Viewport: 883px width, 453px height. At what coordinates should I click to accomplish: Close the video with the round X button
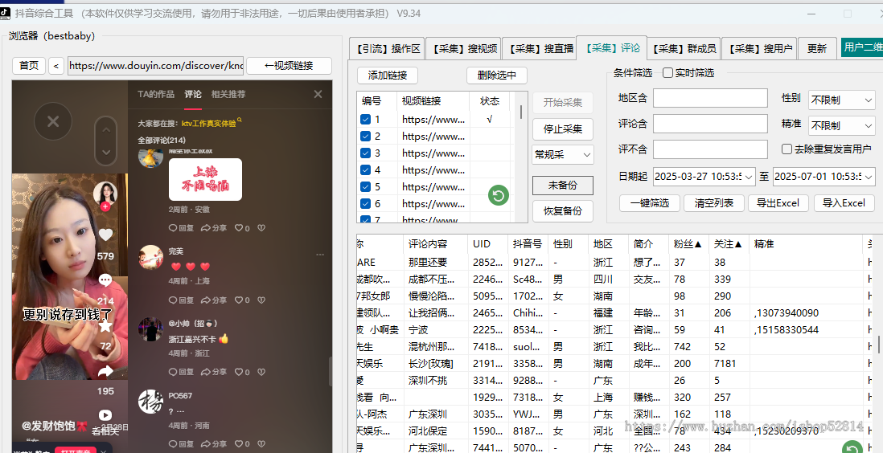(x=53, y=121)
